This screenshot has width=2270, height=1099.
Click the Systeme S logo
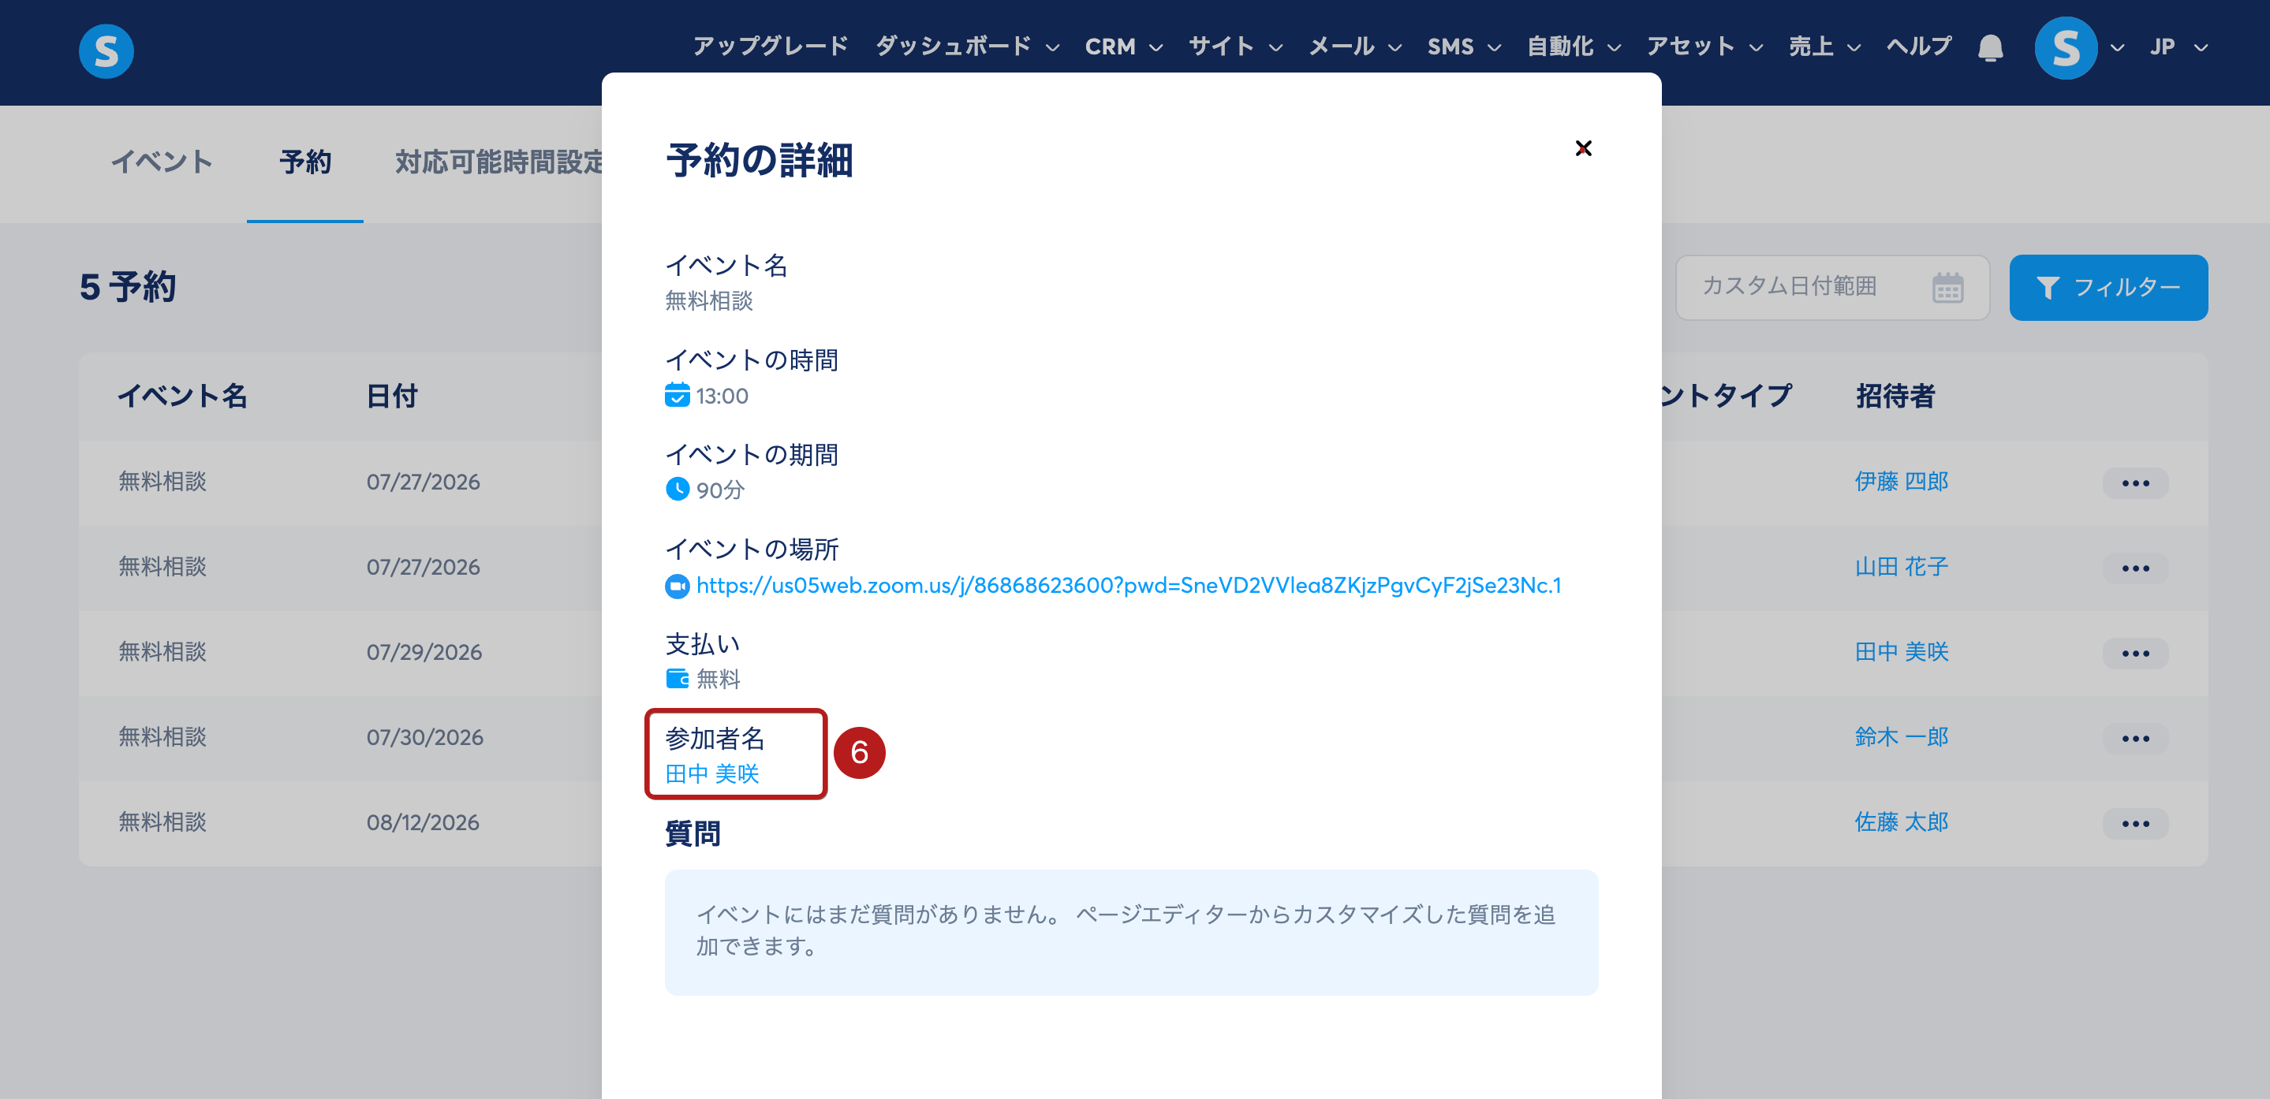[106, 50]
